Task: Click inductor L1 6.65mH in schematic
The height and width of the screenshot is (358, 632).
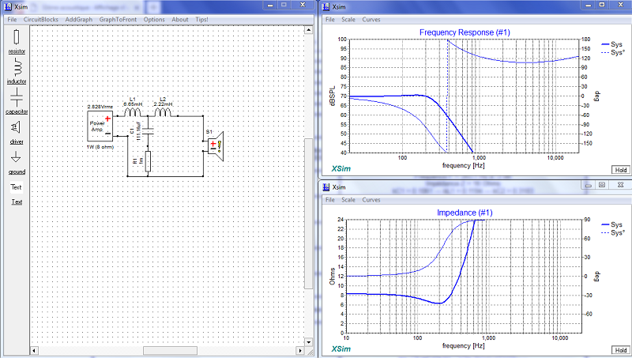Action: [x=132, y=111]
